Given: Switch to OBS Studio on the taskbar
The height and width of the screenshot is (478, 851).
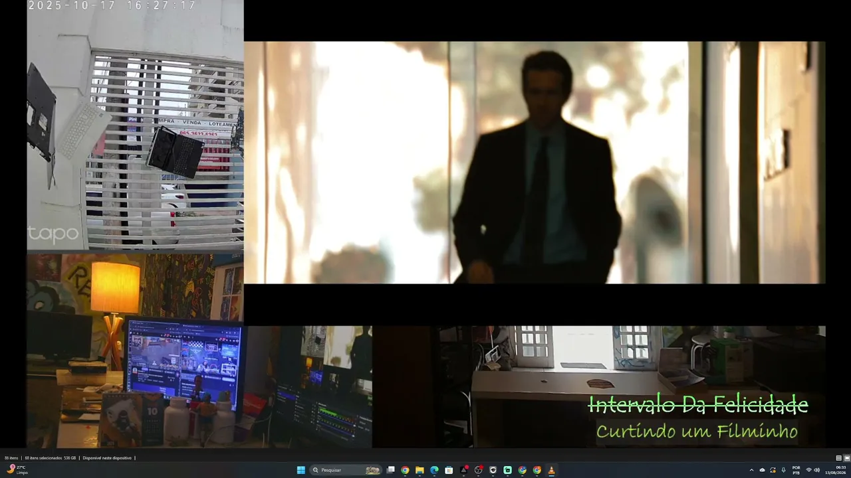Looking at the screenshot, I should coord(478,470).
